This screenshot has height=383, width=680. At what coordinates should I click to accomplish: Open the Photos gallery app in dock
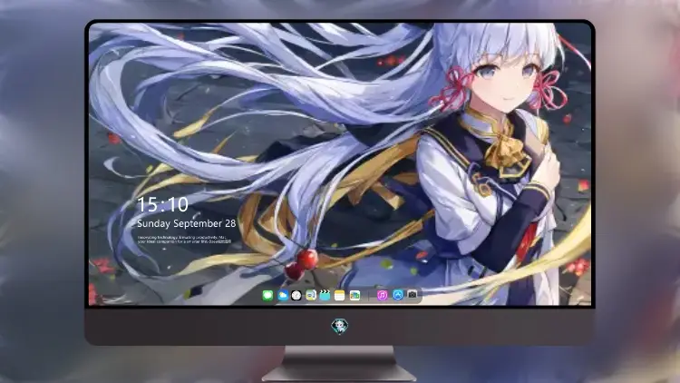[355, 296]
